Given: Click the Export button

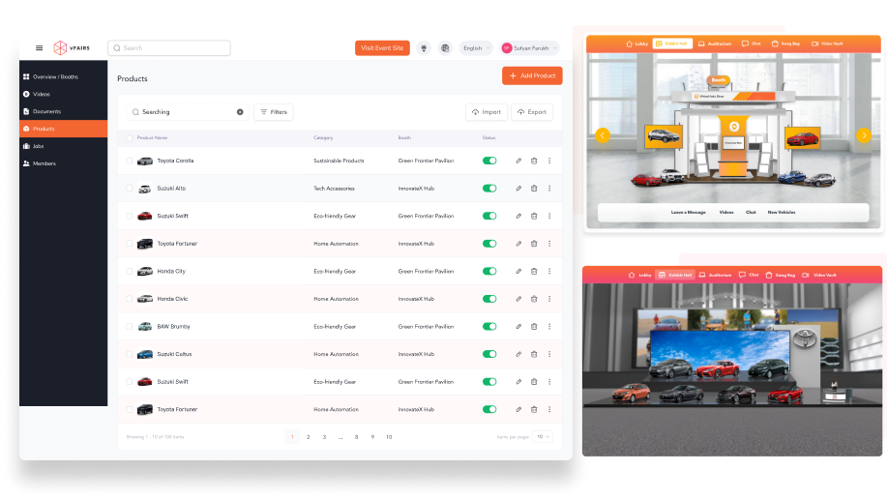Looking at the screenshot, I should click(532, 112).
